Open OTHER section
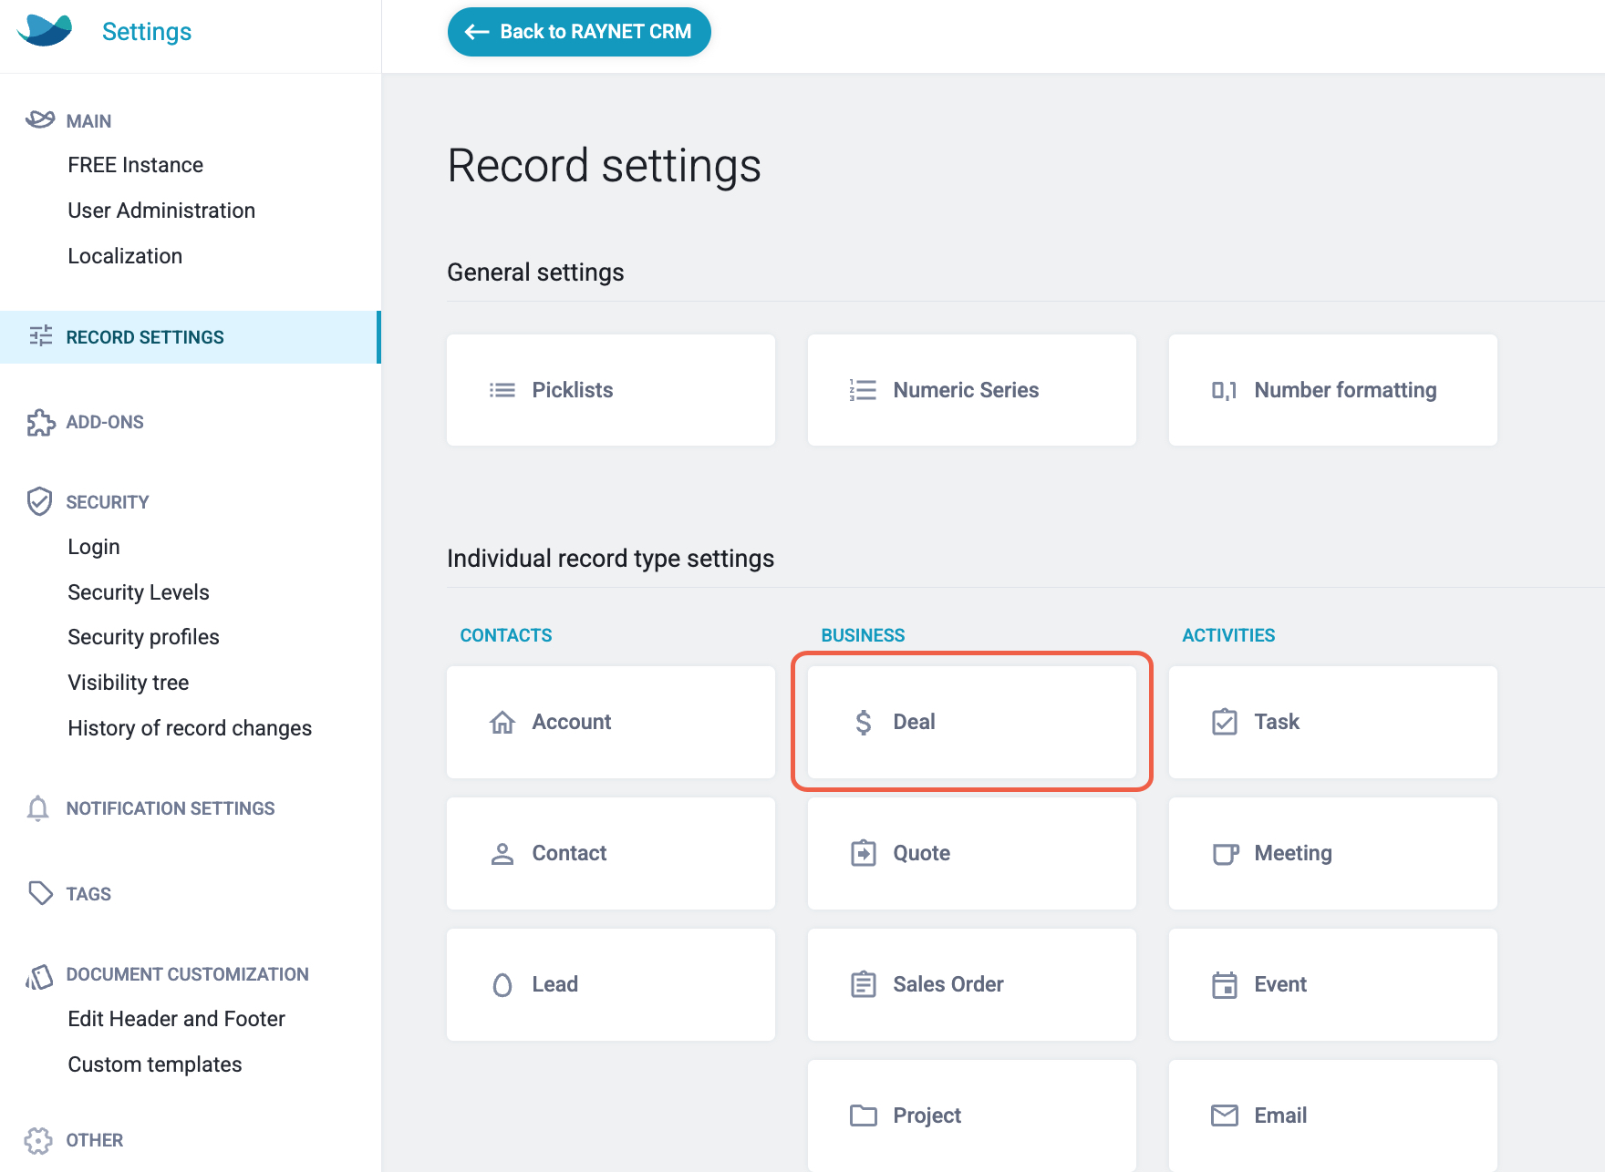This screenshot has width=1605, height=1172. point(95,1140)
